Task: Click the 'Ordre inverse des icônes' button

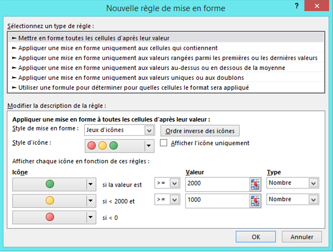Action: pyautogui.click(x=200, y=130)
